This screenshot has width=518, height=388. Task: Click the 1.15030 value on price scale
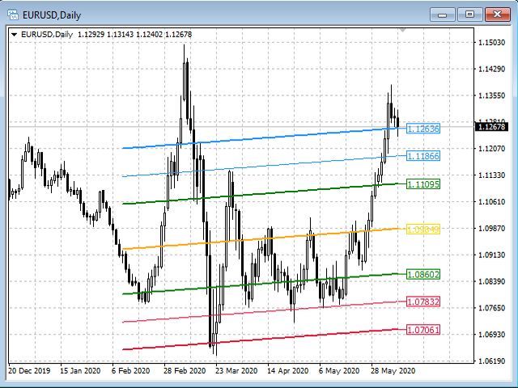[x=491, y=42]
